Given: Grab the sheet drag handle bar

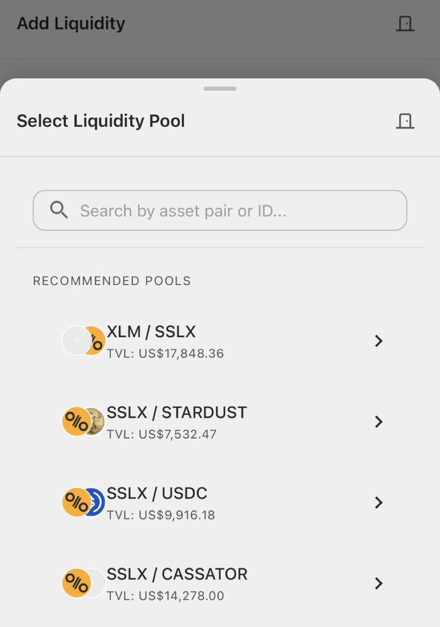Looking at the screenshot, I should [x=220, y=88].
